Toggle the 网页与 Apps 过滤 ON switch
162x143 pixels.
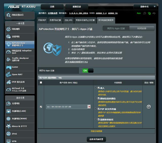pos(88,70)
